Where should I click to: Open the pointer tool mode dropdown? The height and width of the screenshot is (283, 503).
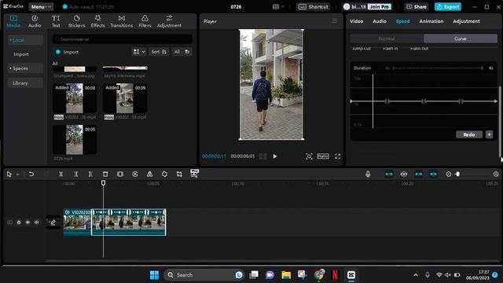[x=17, y=174]
